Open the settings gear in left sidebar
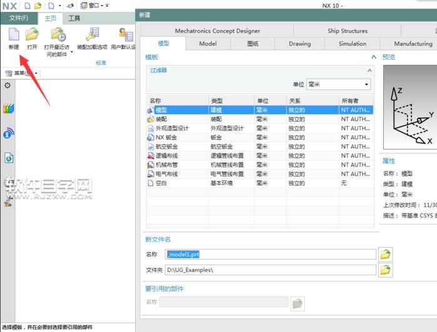Viewport: 437px width, 332px height. (8, 85)
